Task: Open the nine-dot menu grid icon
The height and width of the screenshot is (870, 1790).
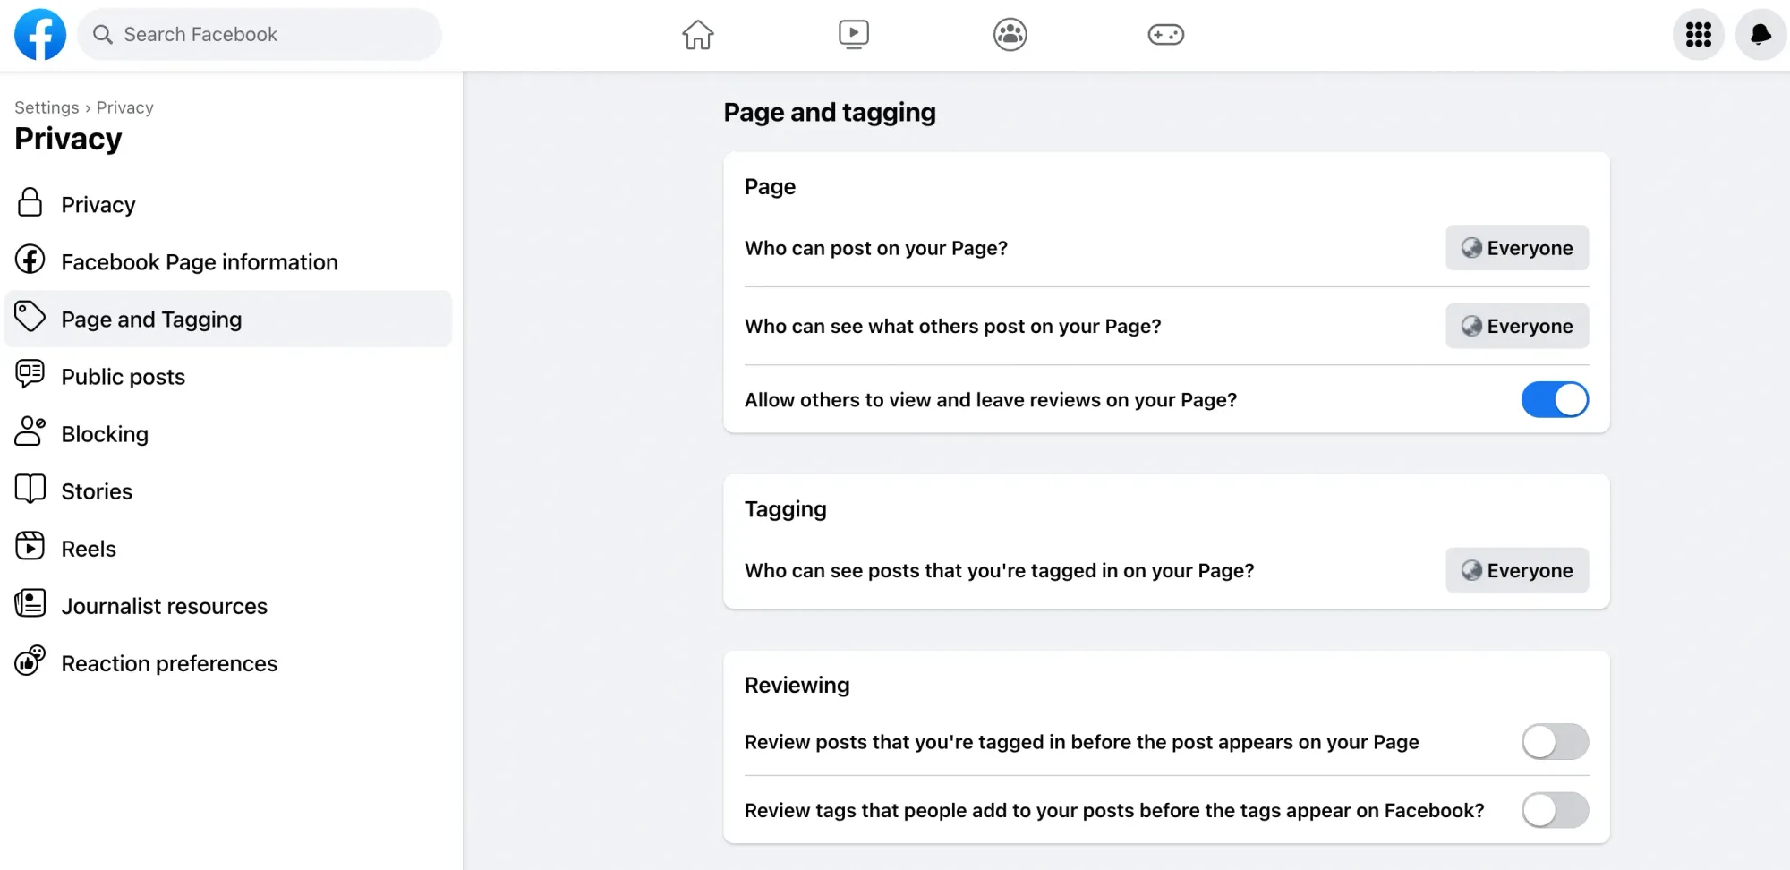Action: (1698, 35)
